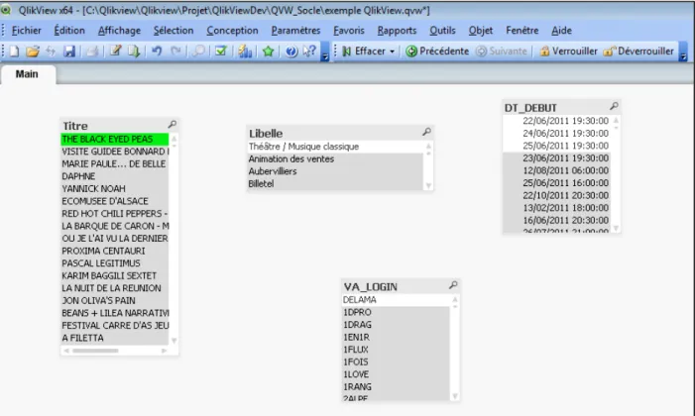Screen dimensions: 695x416
Task: Click Libelle list scroll-down arrow
Action: [x=428, y=185]
